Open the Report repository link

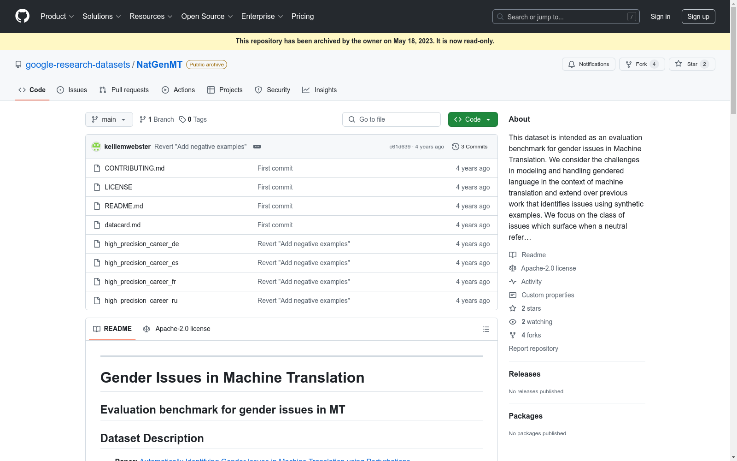click(533, 349)
